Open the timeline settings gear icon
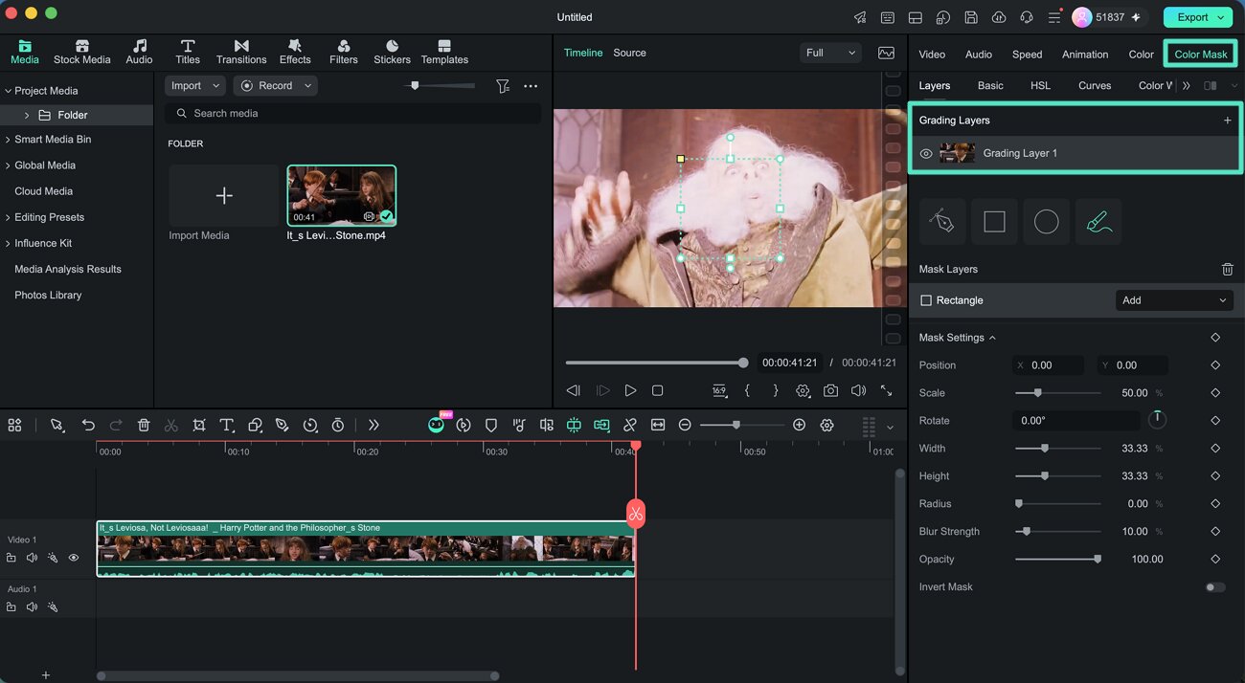Image resolution: width=1245 pixels, height=683 pixels. click(826, 425)
